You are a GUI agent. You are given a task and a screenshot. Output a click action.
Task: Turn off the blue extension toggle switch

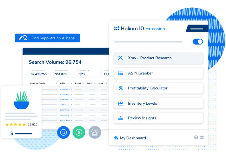[198, 42]
